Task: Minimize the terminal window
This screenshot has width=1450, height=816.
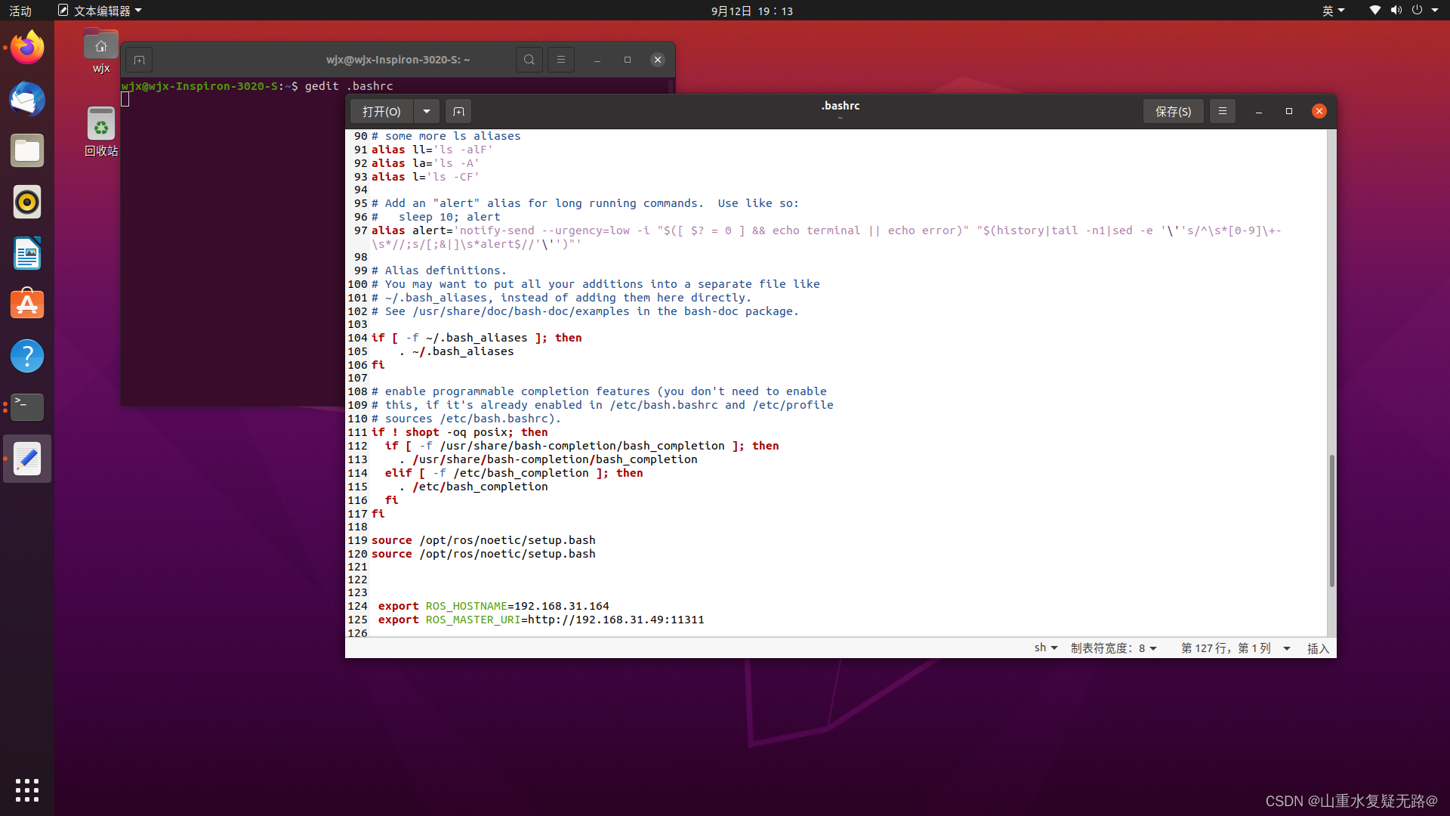Action: pyautogui.click(x=597, y=60)
